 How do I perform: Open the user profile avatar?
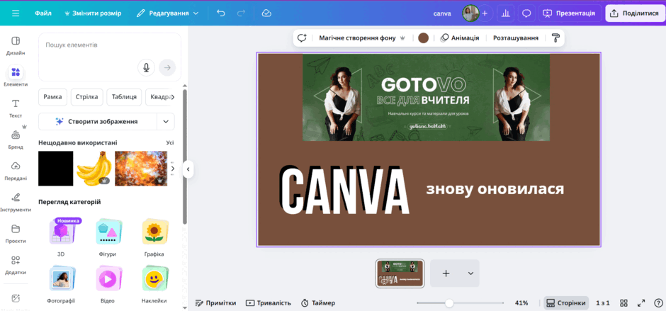pyautogui.click(x=470, y=13)
